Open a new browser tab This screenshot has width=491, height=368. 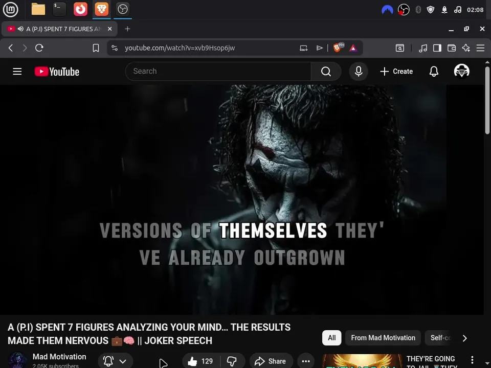pos(127,29)
